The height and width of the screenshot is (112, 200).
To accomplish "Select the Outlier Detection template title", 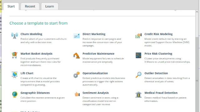I will [156, 73].
